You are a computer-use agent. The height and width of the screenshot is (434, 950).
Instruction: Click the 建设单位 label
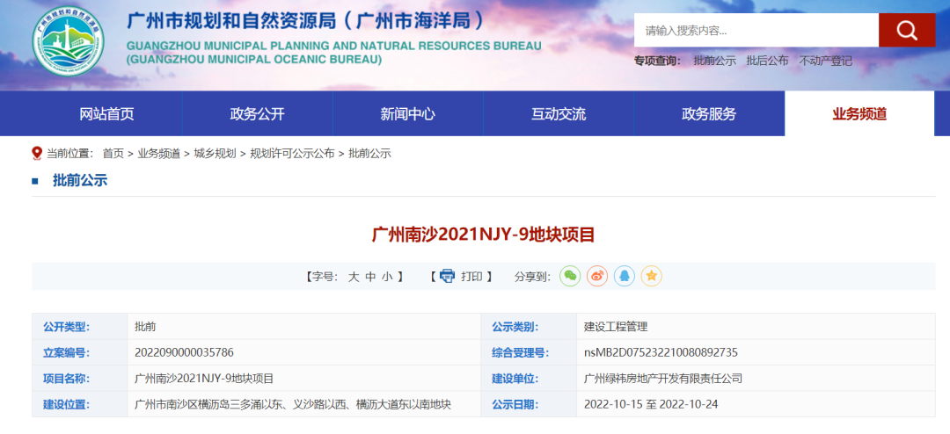coord(515,379)
